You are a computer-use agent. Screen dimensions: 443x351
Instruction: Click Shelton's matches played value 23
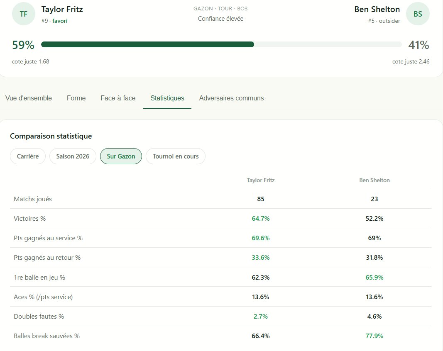pos(374,199)
